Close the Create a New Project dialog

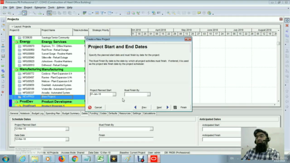coord(188,39)
